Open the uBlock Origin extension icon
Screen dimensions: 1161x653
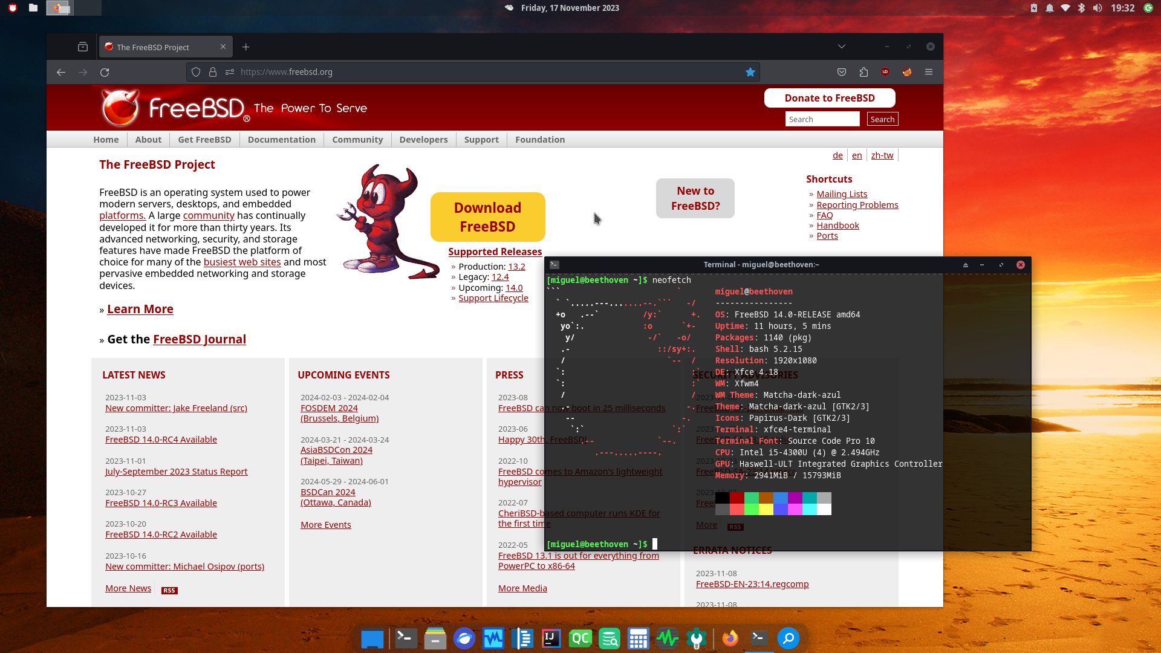(885, 72)
